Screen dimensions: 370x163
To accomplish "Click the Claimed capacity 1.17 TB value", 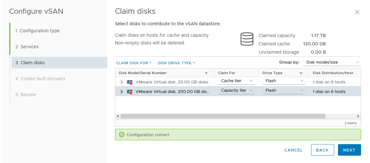I will click(318, 36).
